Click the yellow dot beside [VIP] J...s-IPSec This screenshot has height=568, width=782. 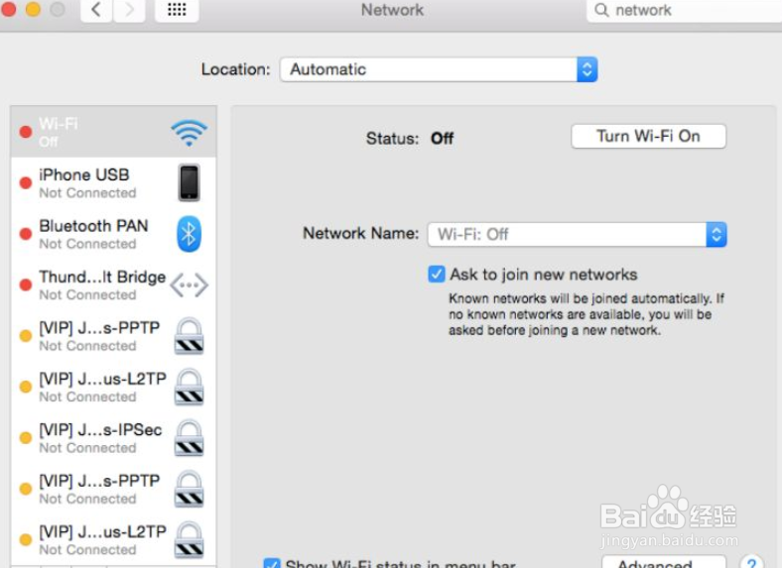tap(26, 438)
